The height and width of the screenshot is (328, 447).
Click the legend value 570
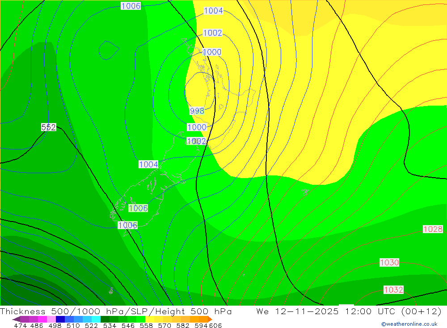coord(164,326)
